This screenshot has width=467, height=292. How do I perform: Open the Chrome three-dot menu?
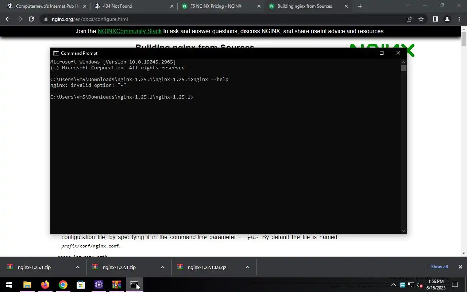pos(459,19)
